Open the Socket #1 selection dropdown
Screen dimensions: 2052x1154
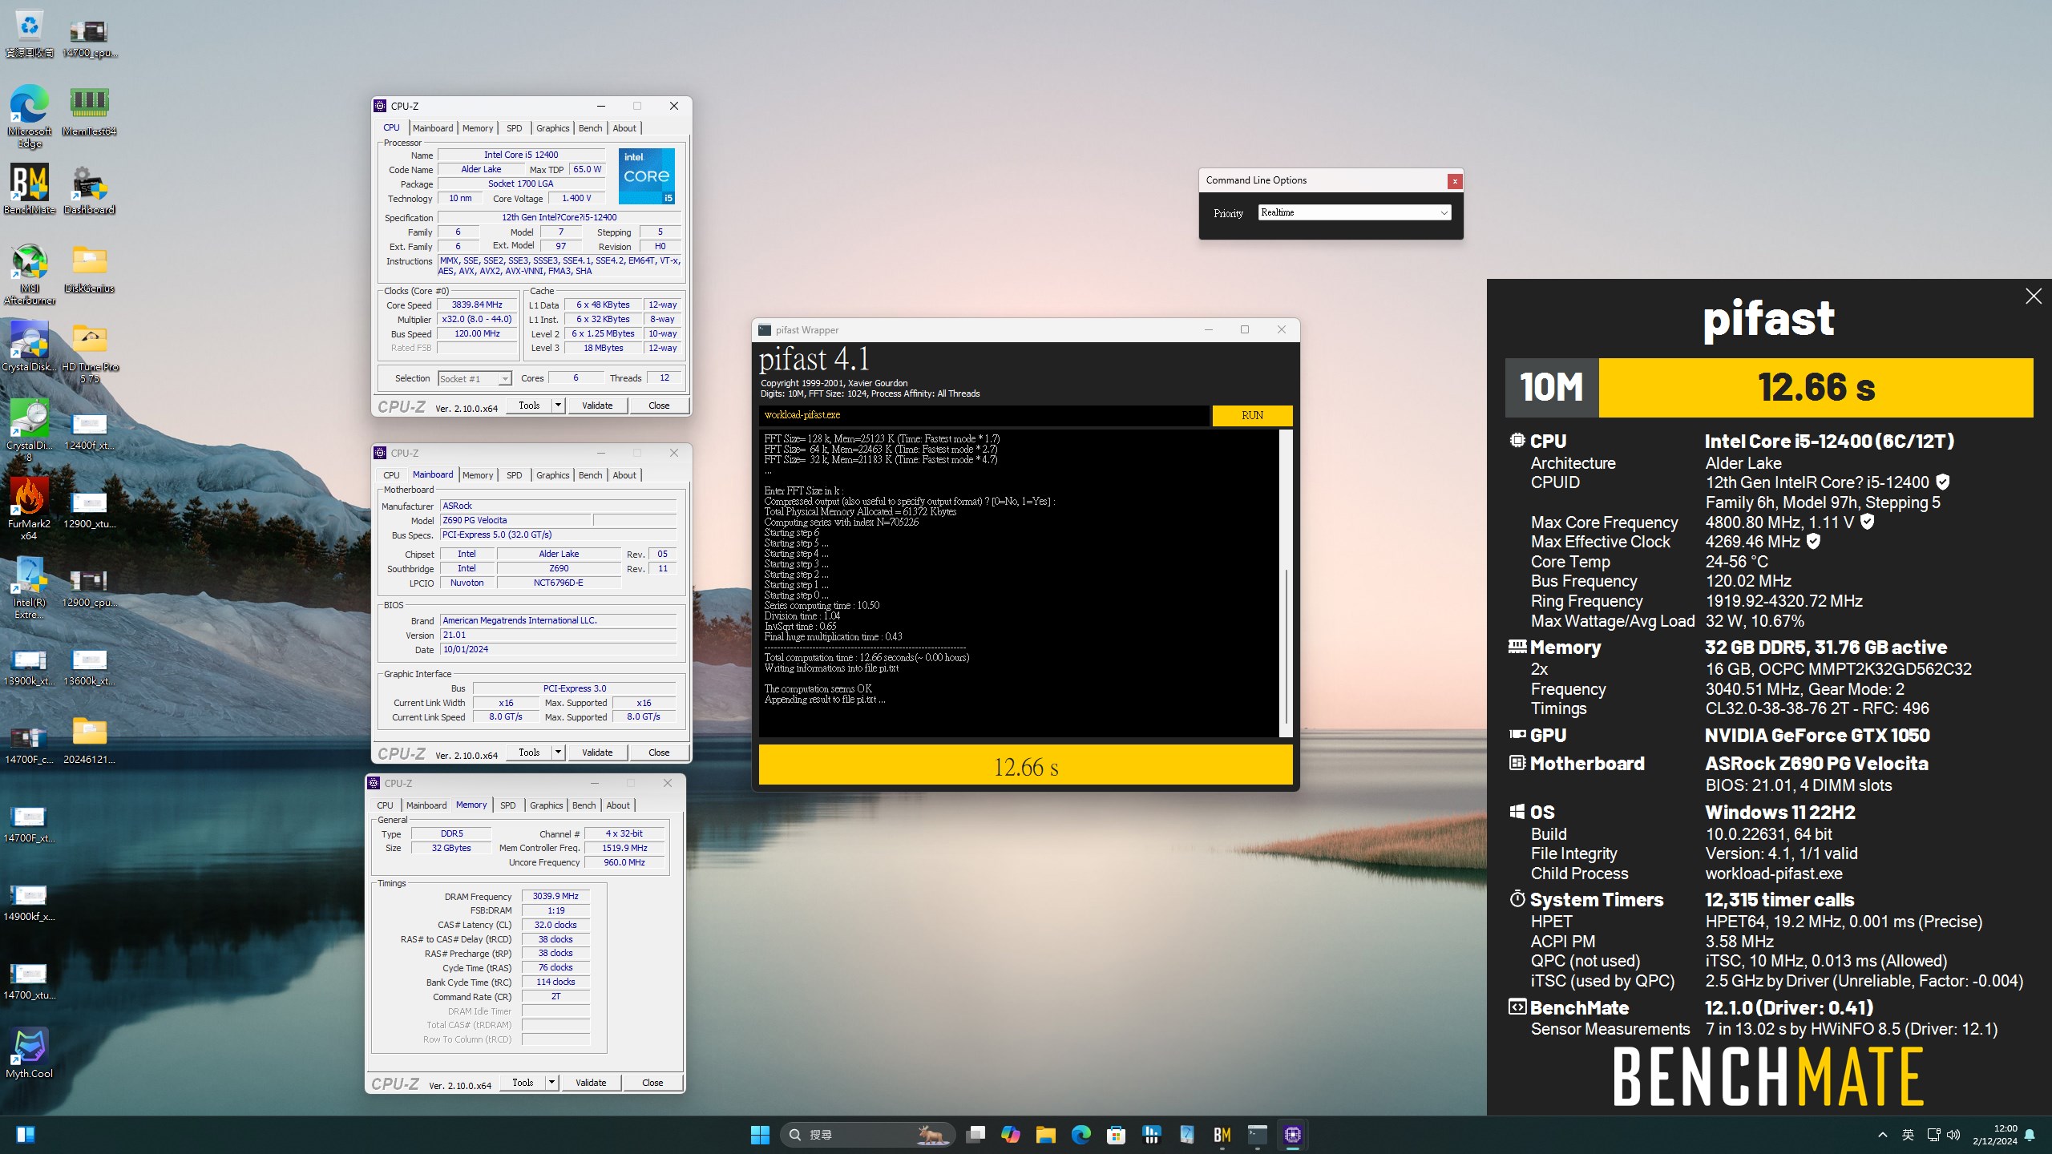(475, 378)
